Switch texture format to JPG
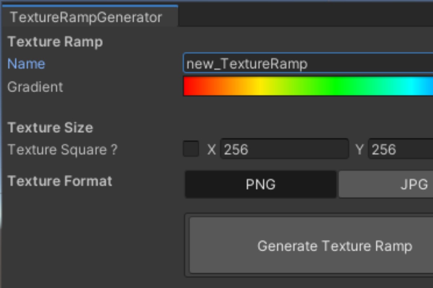The width and height of the screenshot is (433, 288). (385, 184)
